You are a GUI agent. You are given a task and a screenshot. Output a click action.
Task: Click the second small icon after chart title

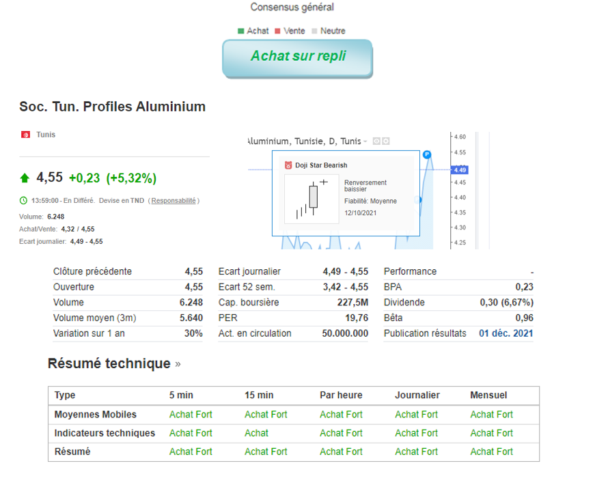[386, 141]
